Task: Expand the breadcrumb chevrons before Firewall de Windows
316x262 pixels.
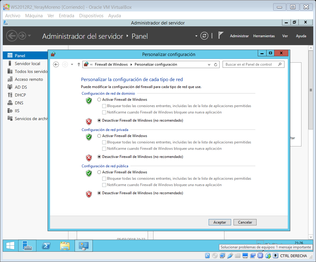Action: point(91,64)
